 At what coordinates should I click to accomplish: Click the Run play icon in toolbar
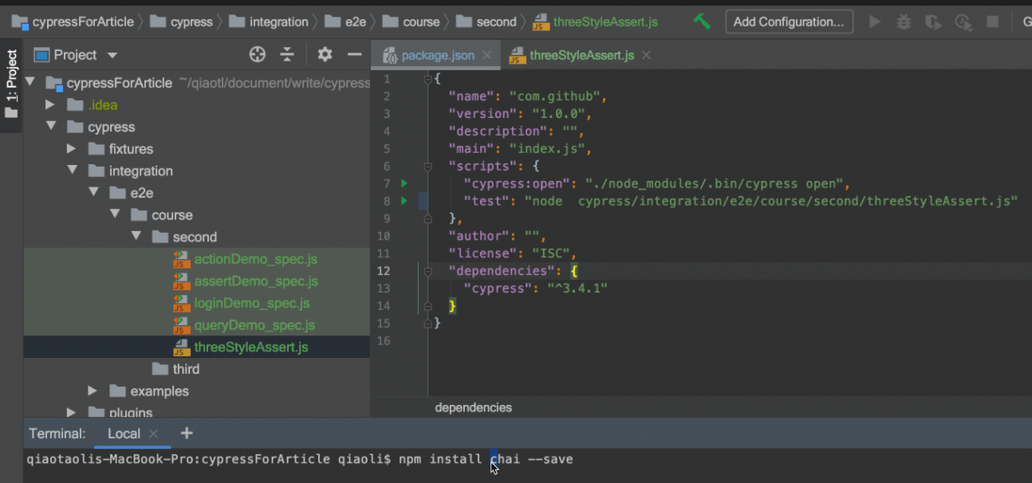pyautogui.click(x=875, y=22)
